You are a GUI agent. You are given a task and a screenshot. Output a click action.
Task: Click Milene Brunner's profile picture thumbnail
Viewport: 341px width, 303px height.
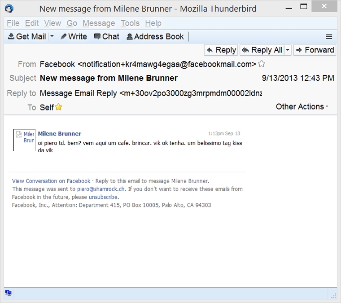tap(24, 140)
